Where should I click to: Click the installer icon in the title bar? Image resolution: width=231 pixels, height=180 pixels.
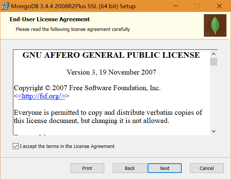(x=6, y=6)
